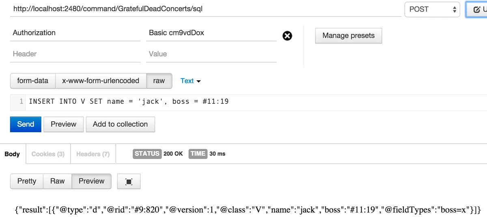Click the empty Header name field
Image resolution: width=487 pixels, height=217 pixels.
click(75, 54)
